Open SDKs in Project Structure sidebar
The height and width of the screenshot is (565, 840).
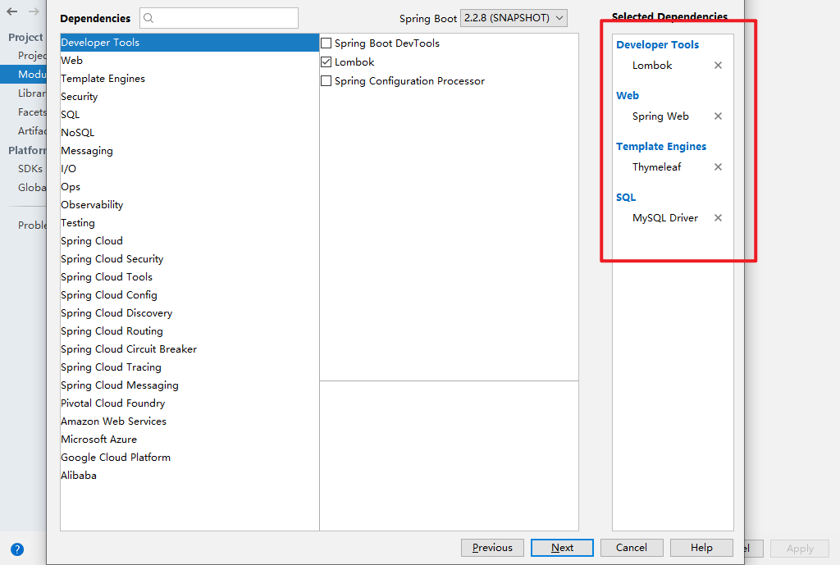tap(24, 169)
